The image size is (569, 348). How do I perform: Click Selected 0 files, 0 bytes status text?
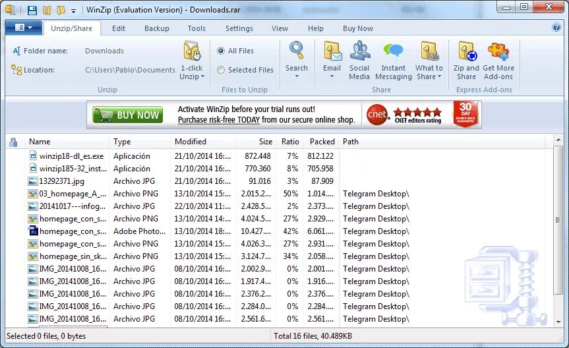click(46, 336)
